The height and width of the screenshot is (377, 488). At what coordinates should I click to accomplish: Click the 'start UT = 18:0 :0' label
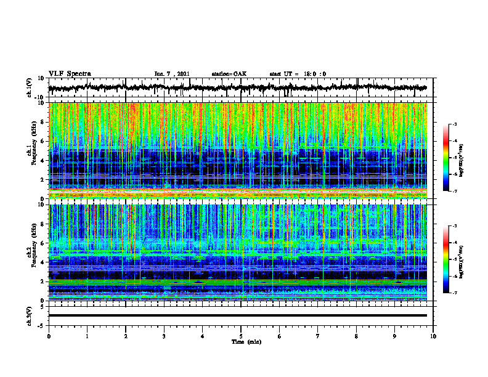pos(298,74)
